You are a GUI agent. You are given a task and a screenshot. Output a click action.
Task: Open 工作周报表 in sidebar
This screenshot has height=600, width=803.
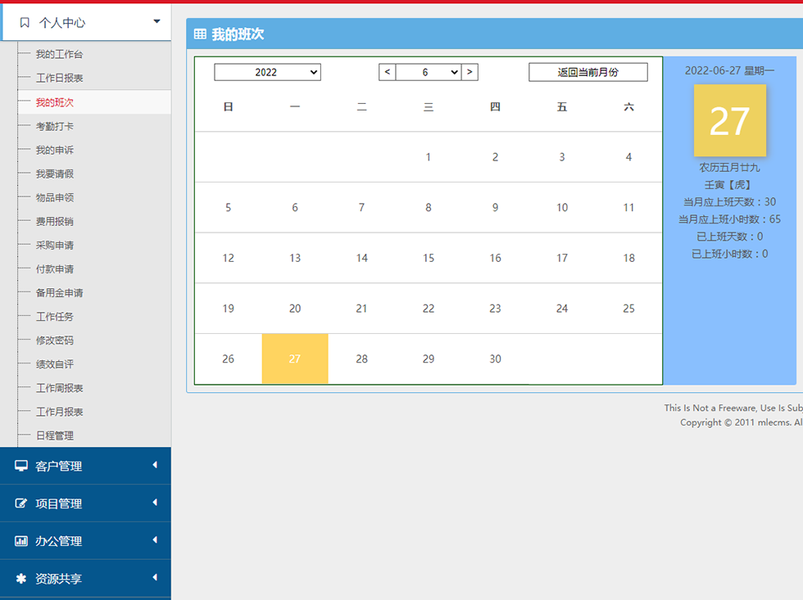[59, 388]
